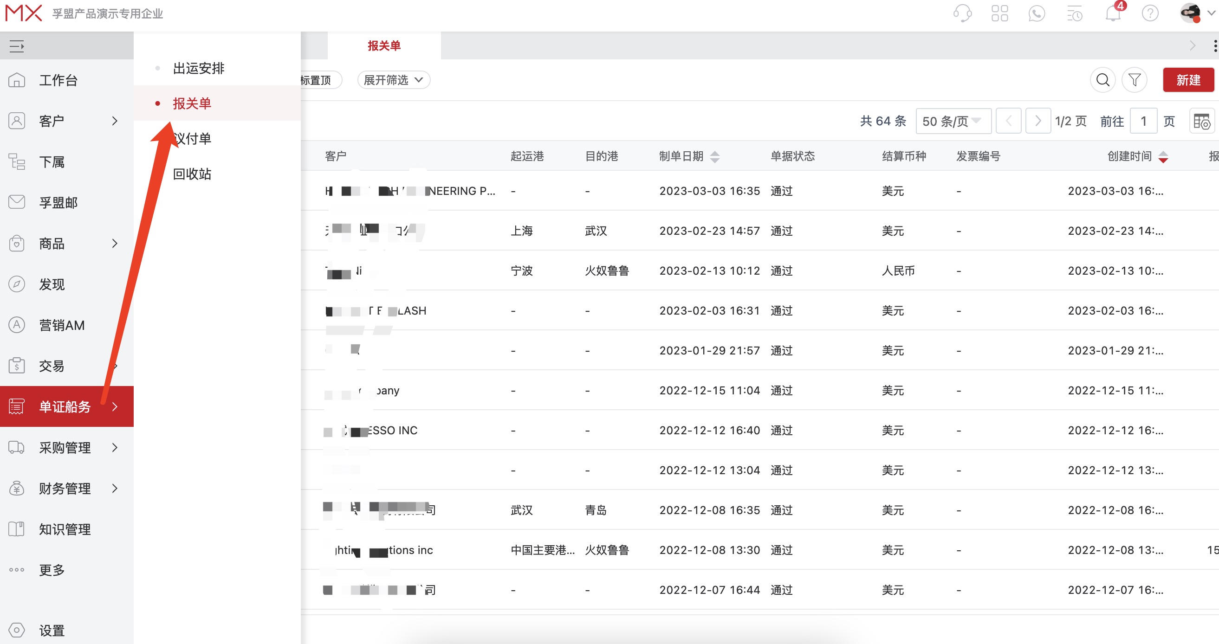The height and width of the screenshot is (644, 1219).
Task: Click the filter funnel icon near search
Action: coord(1135,80)
